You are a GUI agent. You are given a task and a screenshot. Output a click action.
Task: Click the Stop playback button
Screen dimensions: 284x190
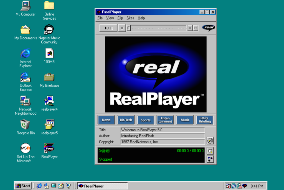122,28
